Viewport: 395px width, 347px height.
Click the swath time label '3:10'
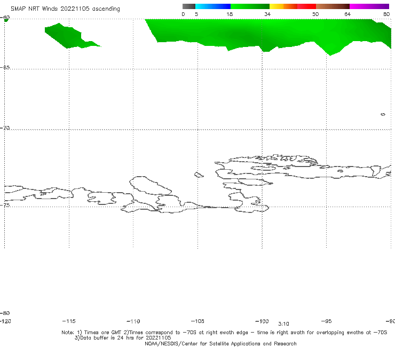pos(283,324)
